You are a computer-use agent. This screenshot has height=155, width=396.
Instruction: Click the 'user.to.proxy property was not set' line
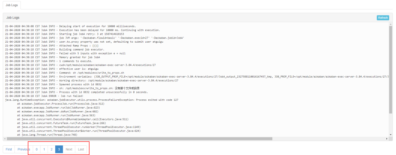point(84,42)
